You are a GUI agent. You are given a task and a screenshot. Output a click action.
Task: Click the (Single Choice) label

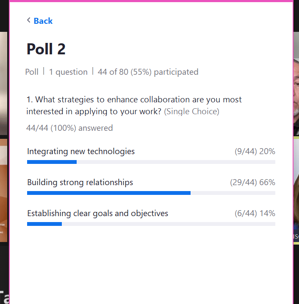point(192,112)
